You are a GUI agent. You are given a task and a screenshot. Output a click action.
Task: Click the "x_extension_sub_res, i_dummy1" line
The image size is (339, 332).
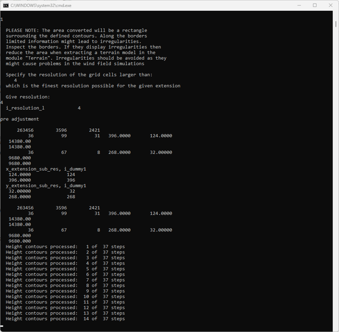tap(46, 169)
